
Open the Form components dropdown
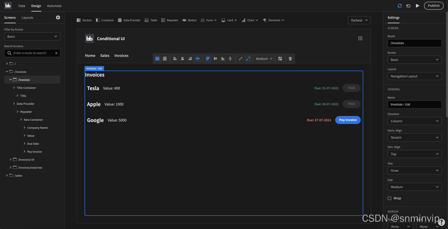coord(209,20)
